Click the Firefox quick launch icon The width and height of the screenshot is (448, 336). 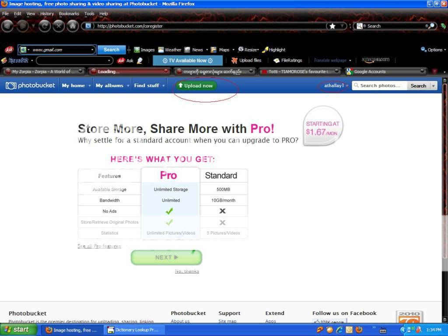click(x=359, y=330)
